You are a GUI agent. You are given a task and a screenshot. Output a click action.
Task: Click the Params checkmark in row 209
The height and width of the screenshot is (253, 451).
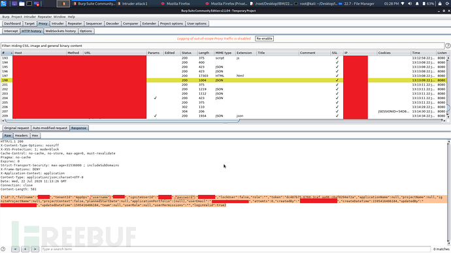click(x=156, y=116)
